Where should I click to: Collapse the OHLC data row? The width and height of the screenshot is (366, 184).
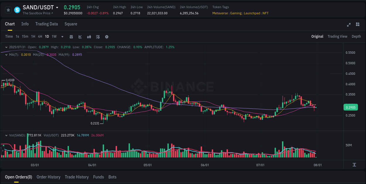click(x=6, y=47)
